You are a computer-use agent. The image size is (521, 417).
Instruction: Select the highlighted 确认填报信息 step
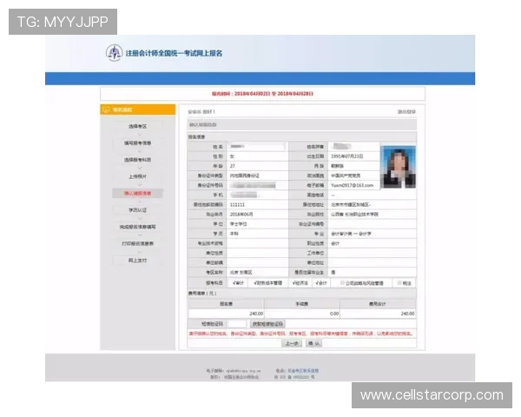(137, 193)
